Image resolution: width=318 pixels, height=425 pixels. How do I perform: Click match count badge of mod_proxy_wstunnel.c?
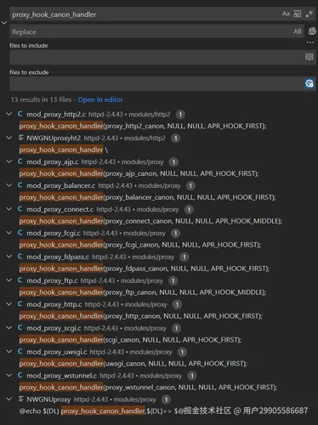tap(192, 376)
